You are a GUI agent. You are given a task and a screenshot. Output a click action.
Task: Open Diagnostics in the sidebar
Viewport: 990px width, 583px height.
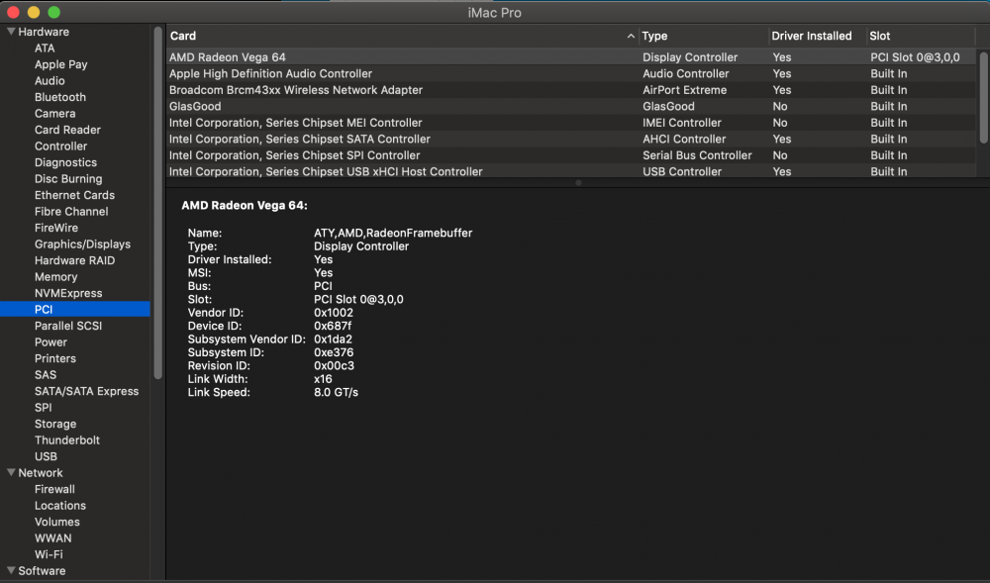pos(65,162)
